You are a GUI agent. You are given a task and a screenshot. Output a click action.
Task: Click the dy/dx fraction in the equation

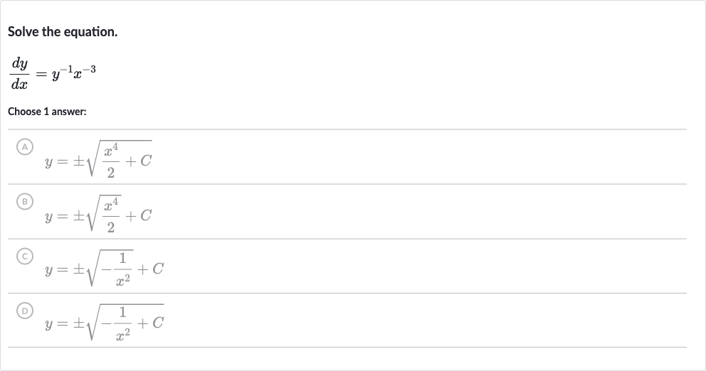click(x=19, y=73)
